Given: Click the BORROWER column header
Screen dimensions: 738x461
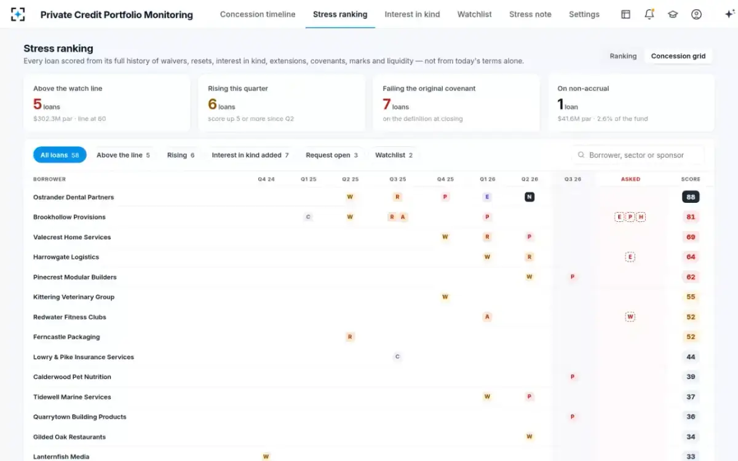Looking at the screenshot, I should coord(49,179).
